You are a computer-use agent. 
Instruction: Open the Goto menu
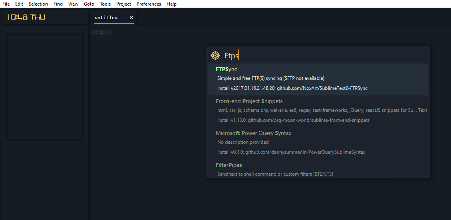(x=89, y=4)
